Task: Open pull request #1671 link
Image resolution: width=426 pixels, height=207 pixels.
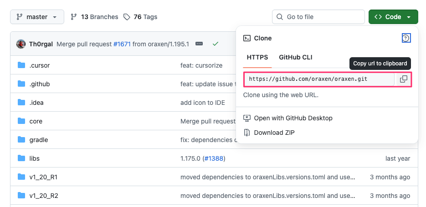Action: (122, 44)
